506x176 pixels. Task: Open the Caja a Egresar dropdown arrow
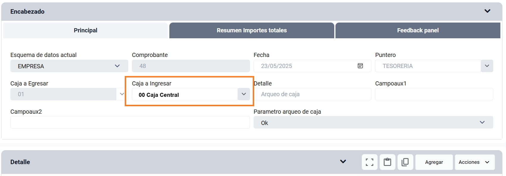point(122,94)
